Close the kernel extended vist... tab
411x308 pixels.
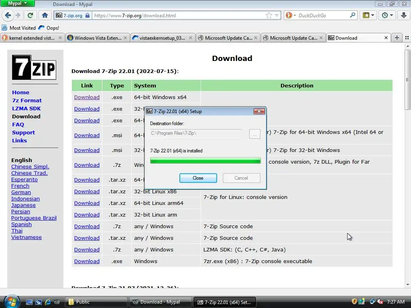(60, 38)
